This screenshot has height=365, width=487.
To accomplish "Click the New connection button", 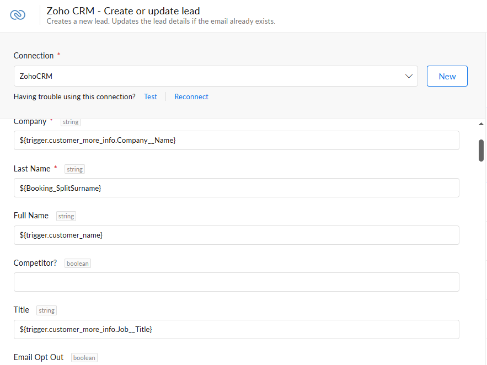I will pos(447,76).
